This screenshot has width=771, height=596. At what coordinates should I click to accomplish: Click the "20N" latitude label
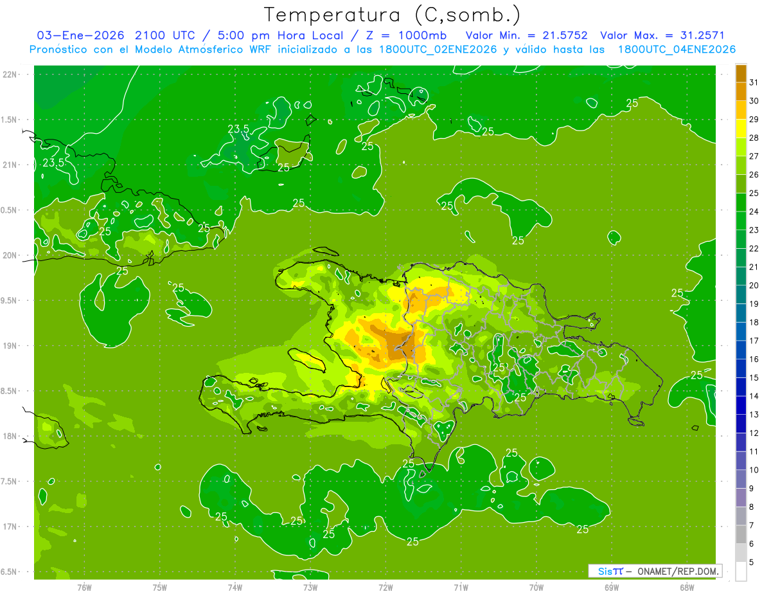(x=10, y=255)
